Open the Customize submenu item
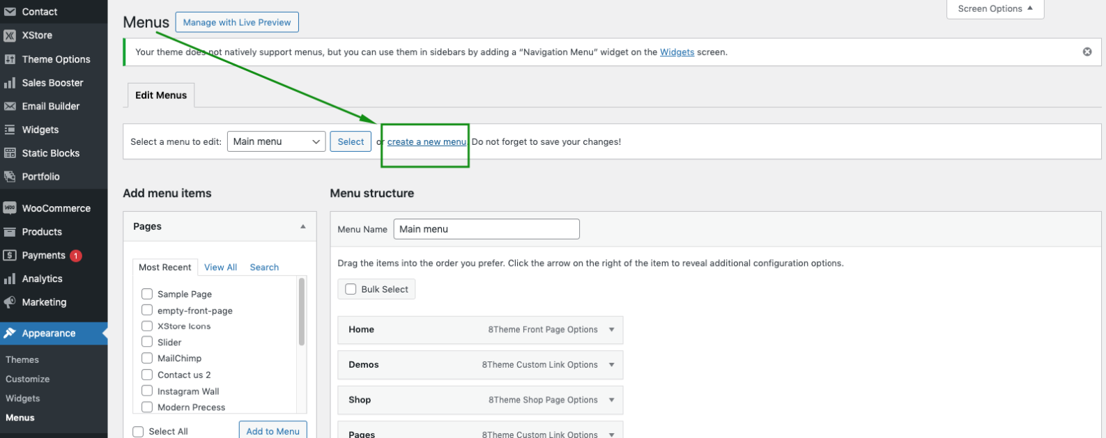Viewport: 1106px width, 438px height. coord(28,380)
